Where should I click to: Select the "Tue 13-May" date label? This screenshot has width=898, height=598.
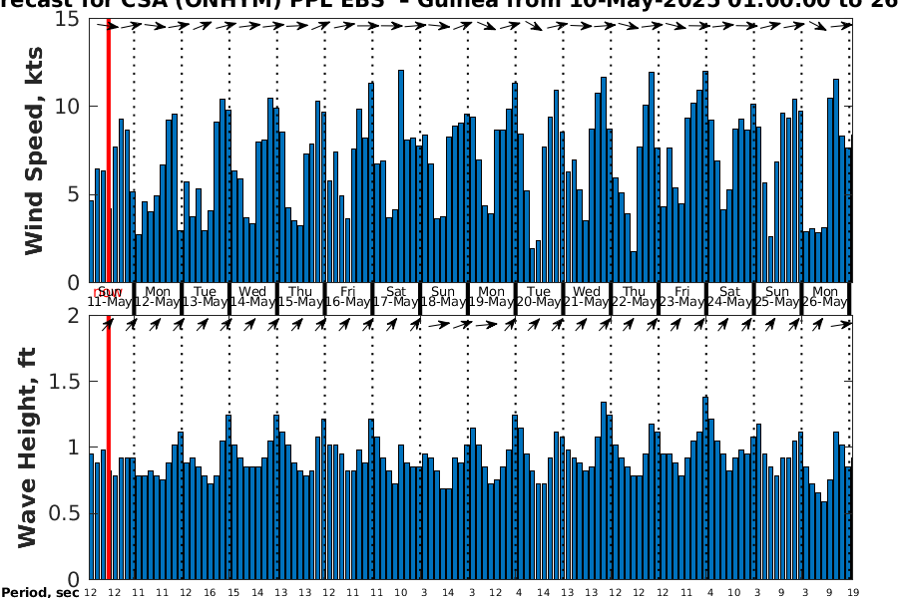(x=205, y=297)
